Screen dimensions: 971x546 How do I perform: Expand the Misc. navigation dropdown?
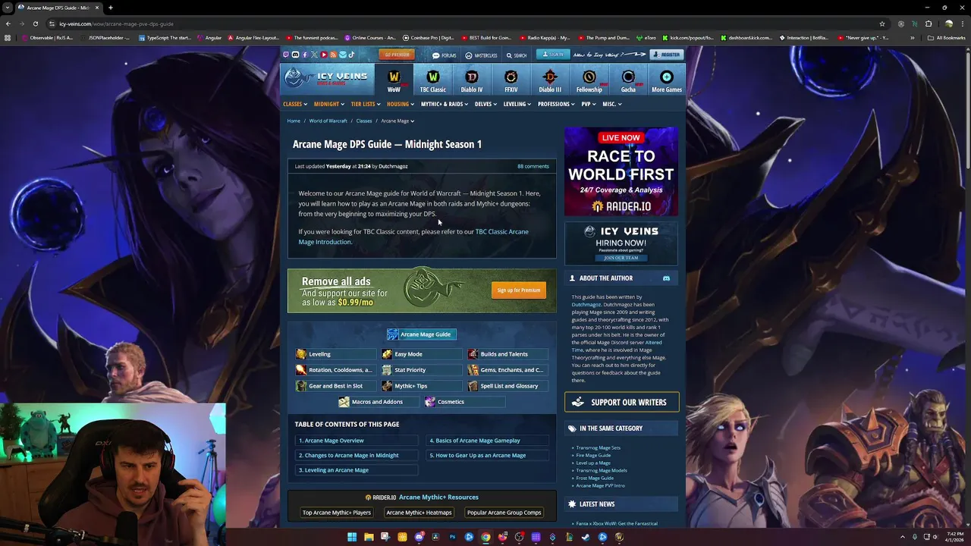coord(612,104)
